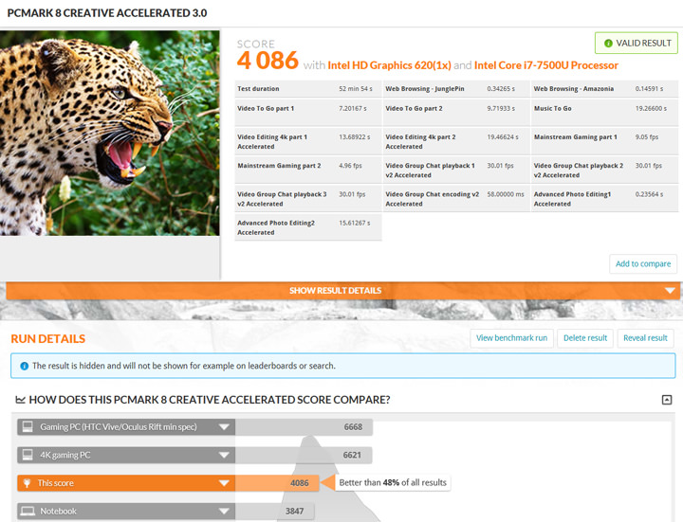Click the trophy icon on This score row
The width and height of the screenshot is (683, 522).
(28, 483)
